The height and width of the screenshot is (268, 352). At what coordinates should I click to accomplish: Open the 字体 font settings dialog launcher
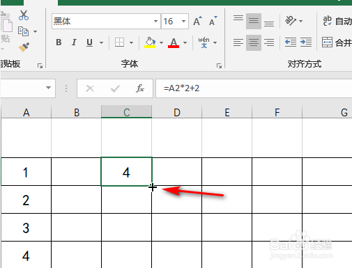pos(219,66)
